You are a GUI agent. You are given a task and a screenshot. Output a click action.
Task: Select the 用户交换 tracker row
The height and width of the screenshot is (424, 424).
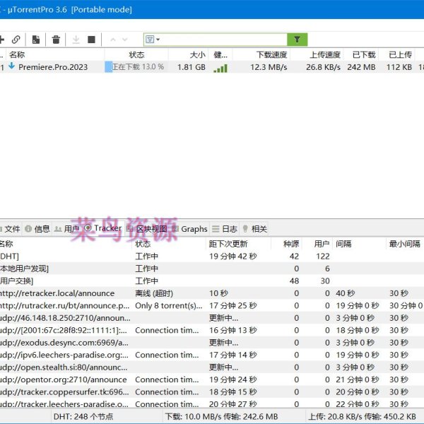(212, 281)
